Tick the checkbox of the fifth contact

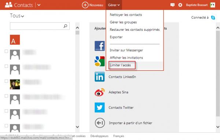pyautogui.click(x=6, y=111)
